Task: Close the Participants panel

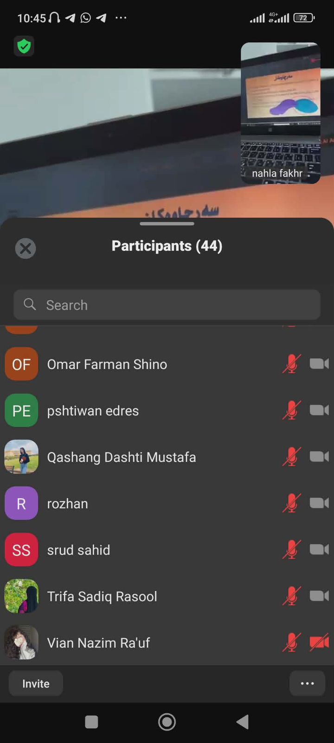Action: [26, 248]
